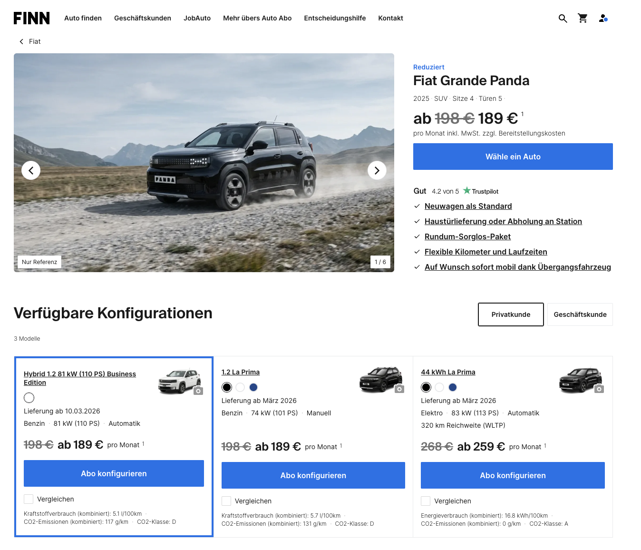
Task: Open camera icon on 1.2 La Prima thumbnail
Action: (399, 389)
